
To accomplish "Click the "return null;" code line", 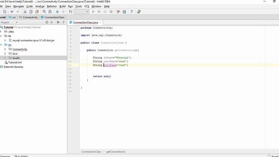I will pos(102,76).
